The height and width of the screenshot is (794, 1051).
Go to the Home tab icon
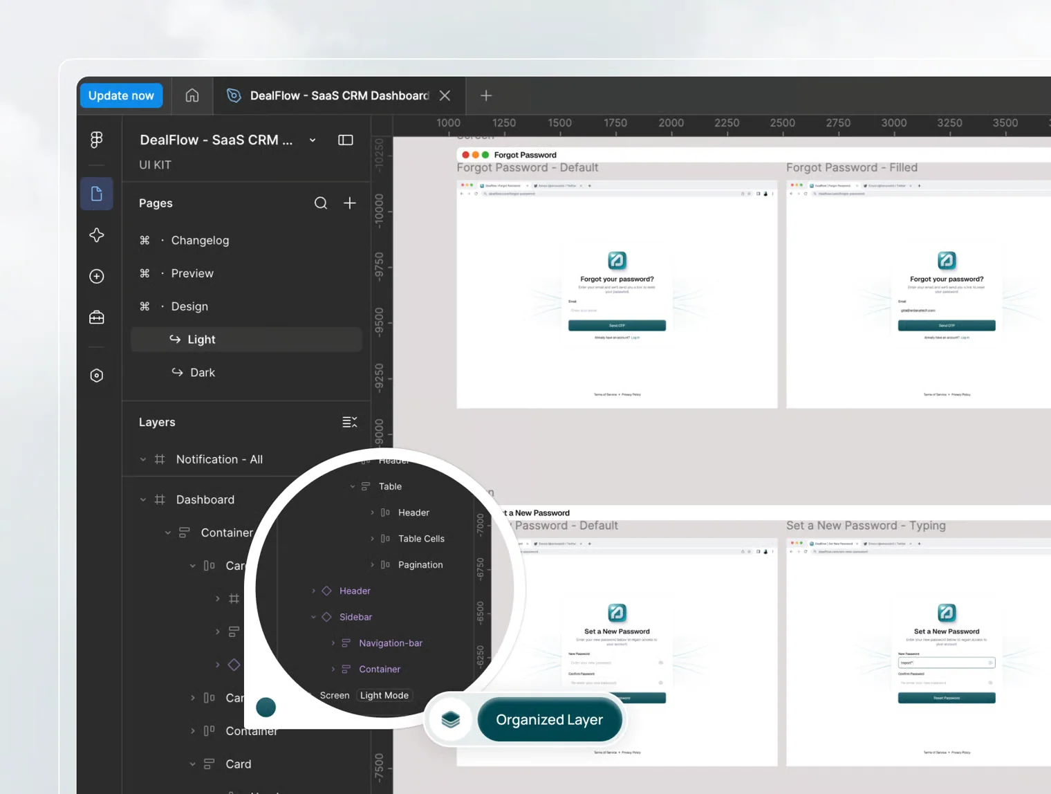tap(192, 95)
